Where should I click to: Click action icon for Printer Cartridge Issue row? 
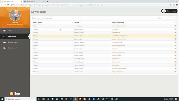pyautogui.click(x=175, y=52)
